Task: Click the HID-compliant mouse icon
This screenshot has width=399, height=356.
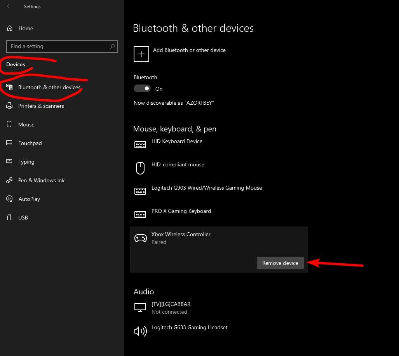Action: 140,168
